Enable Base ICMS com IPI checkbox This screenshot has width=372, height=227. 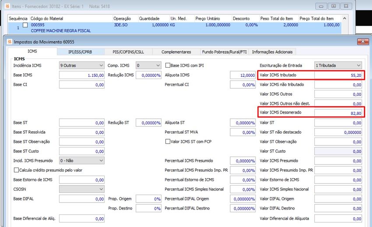(168, 65)
